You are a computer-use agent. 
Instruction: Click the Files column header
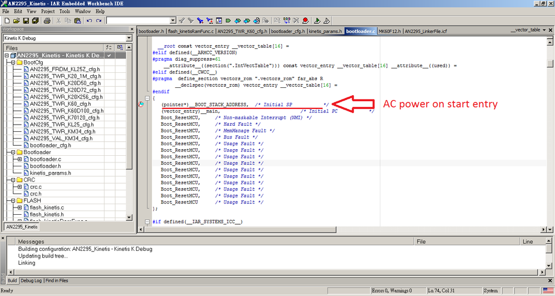point(54,48)
